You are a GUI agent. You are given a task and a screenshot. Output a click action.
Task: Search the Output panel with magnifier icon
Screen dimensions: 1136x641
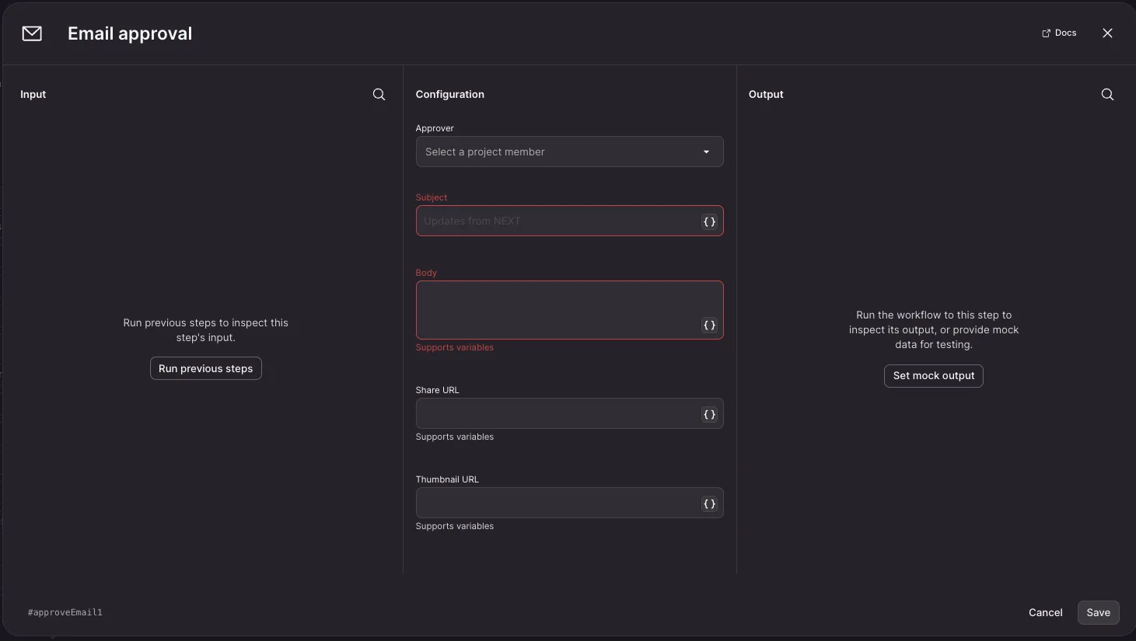tap(1107, 94)
